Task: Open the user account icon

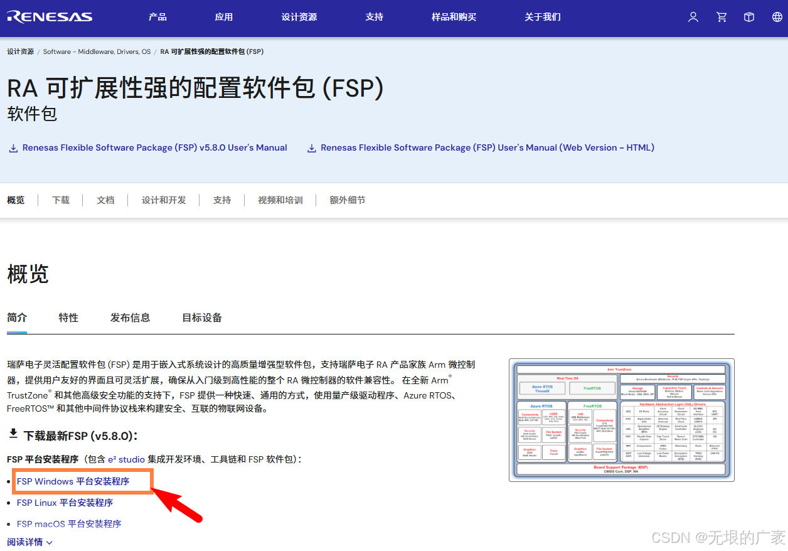Action: click(693, 17)
